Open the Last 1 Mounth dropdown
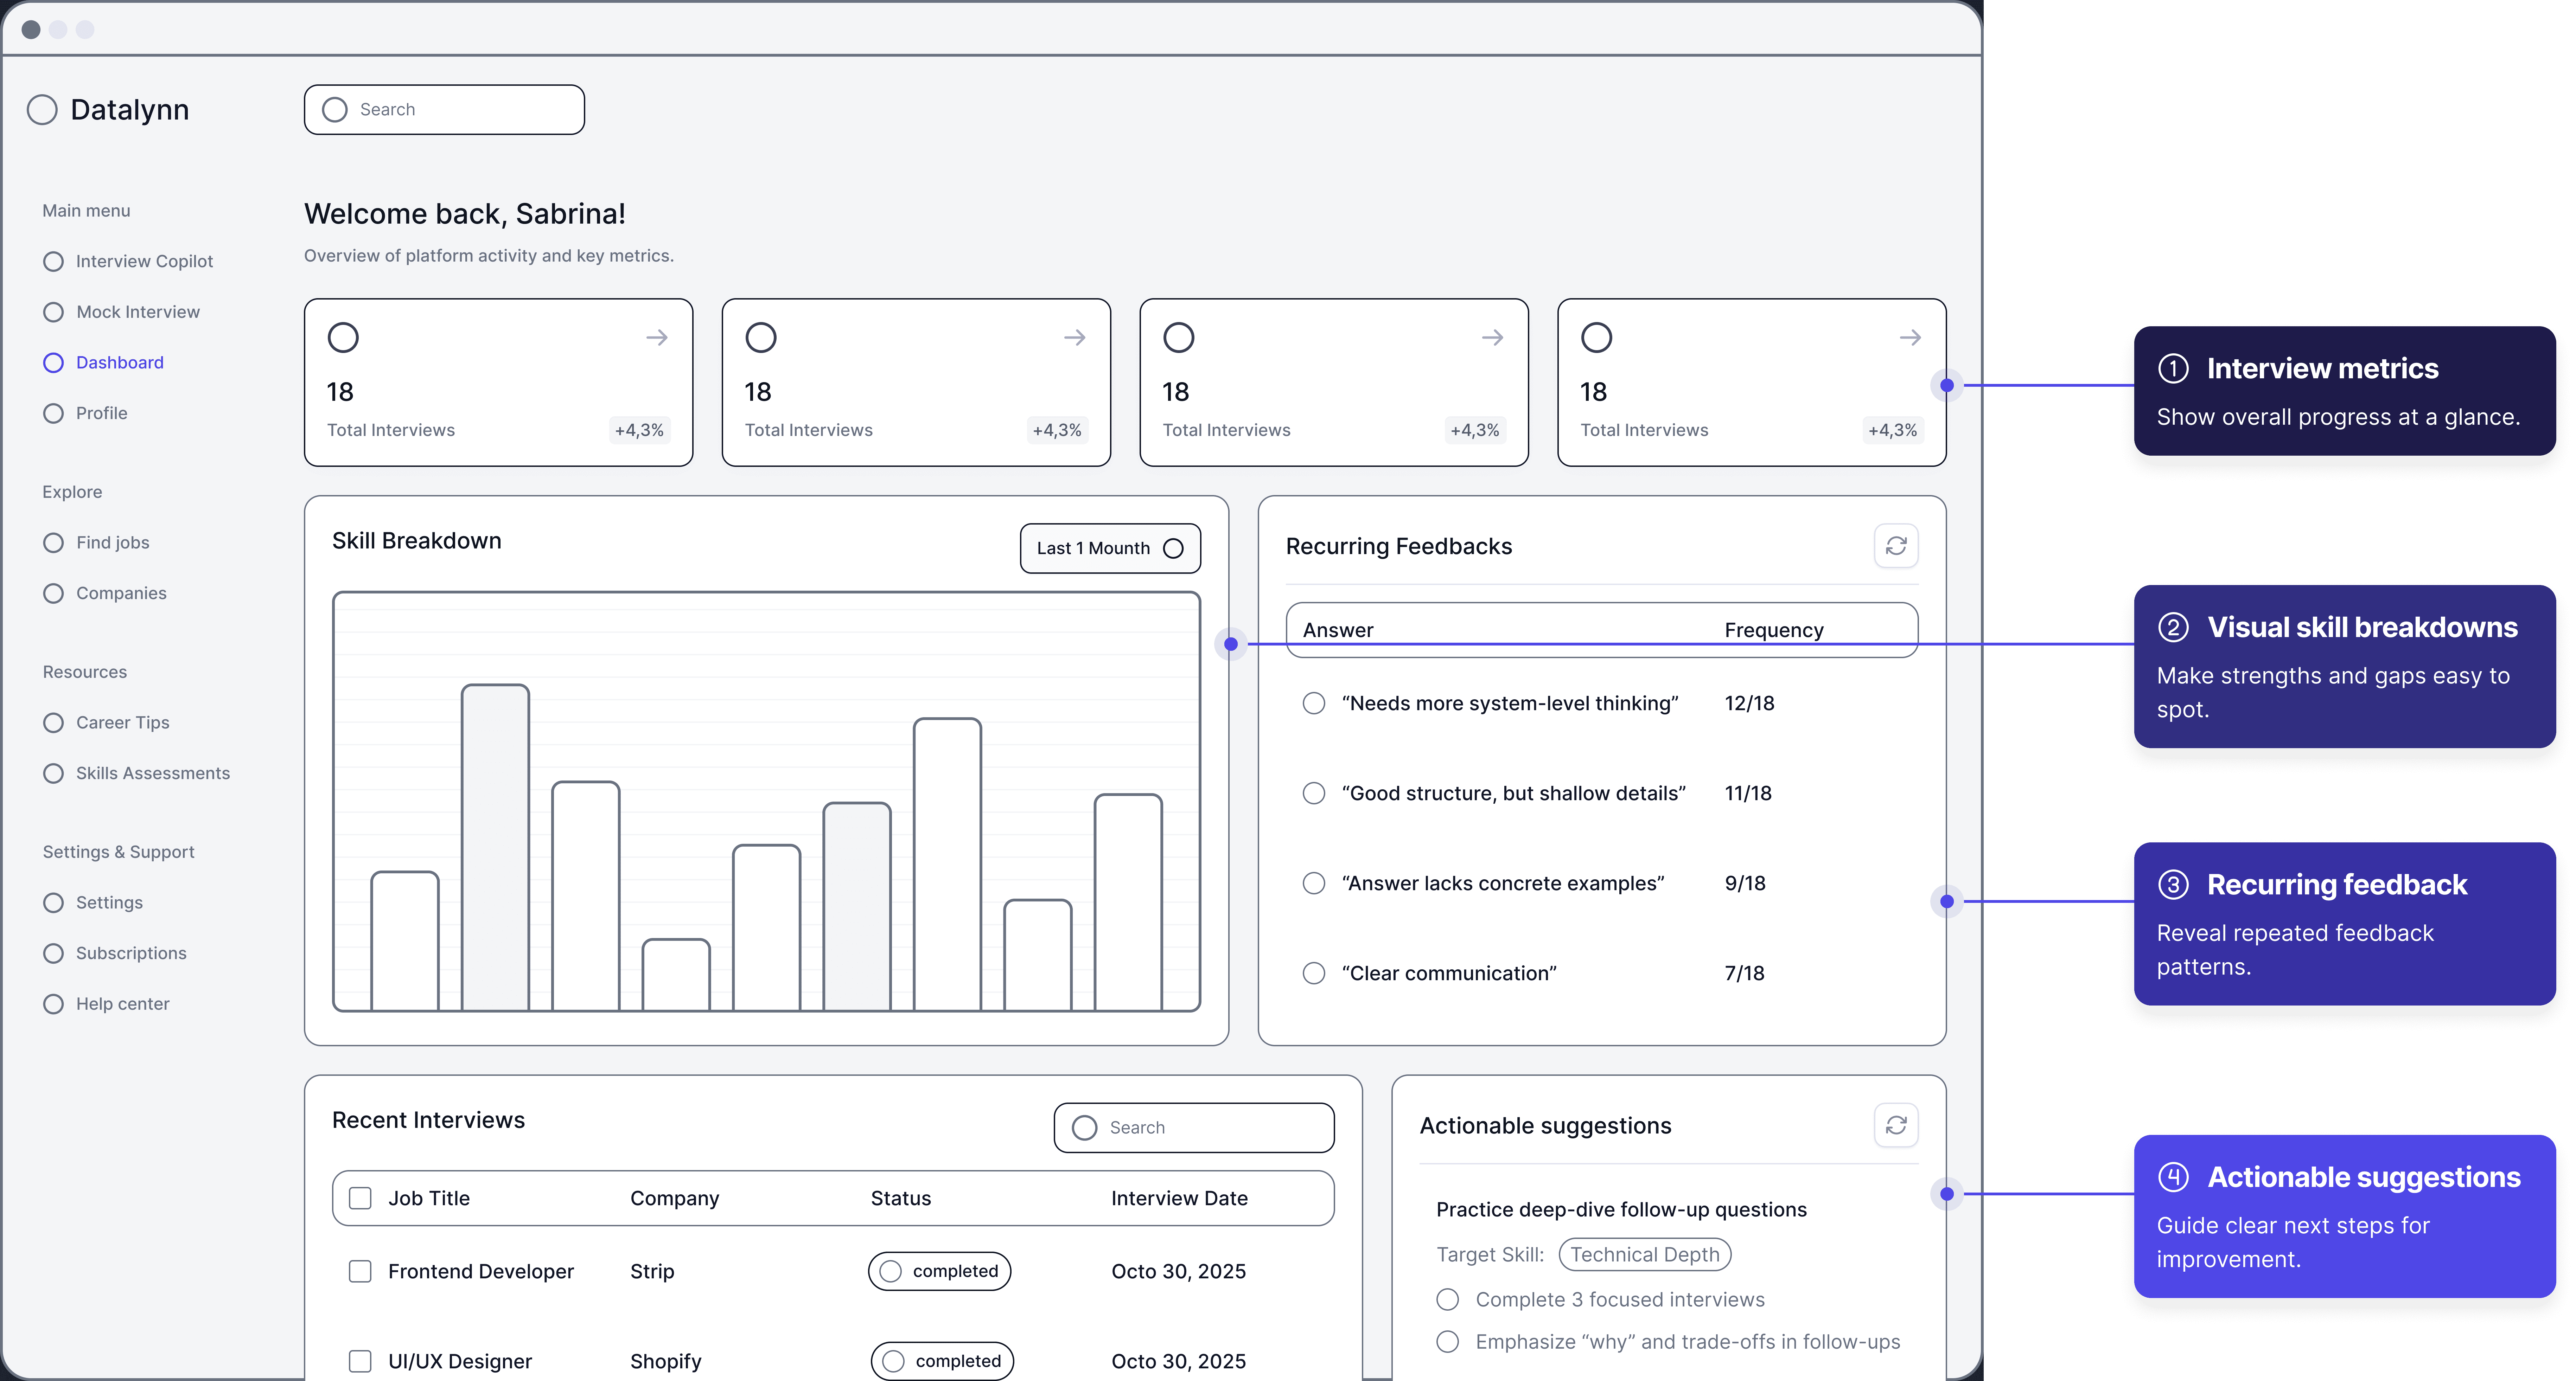The image size is (2576, 1381). point(1110,548)
